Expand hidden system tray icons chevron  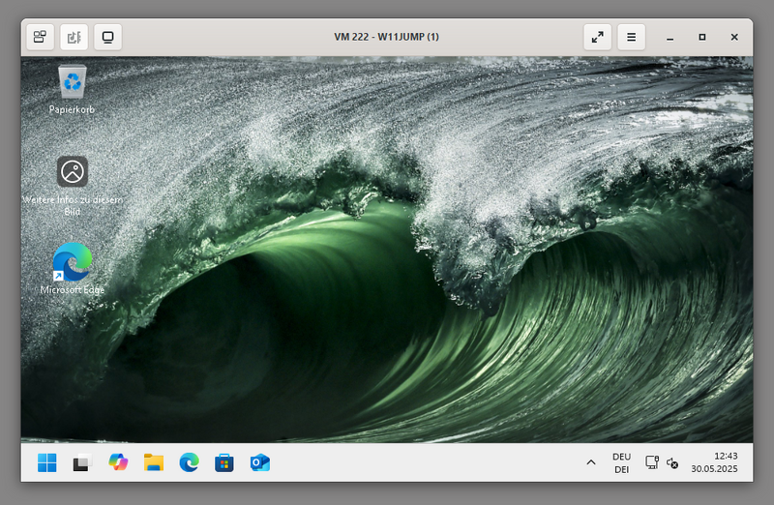tap(591, 462)
